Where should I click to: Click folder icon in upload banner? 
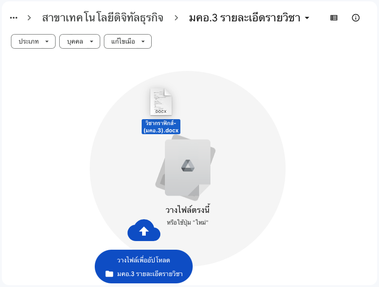pyautogui.click(x=109, y=274)
